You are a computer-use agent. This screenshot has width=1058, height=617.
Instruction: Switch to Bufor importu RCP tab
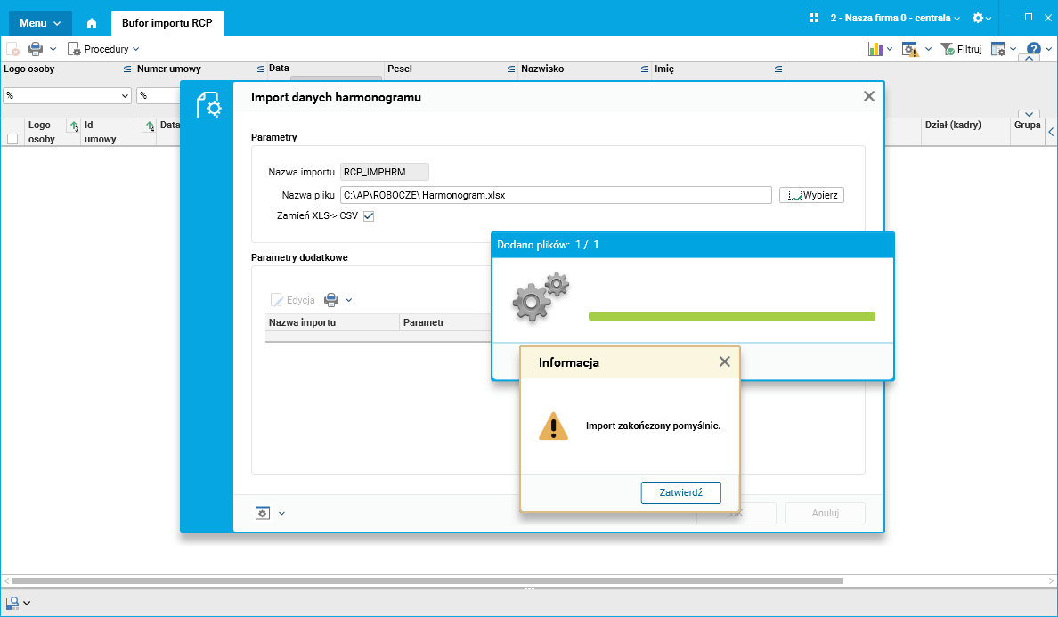tap(167, 23)
